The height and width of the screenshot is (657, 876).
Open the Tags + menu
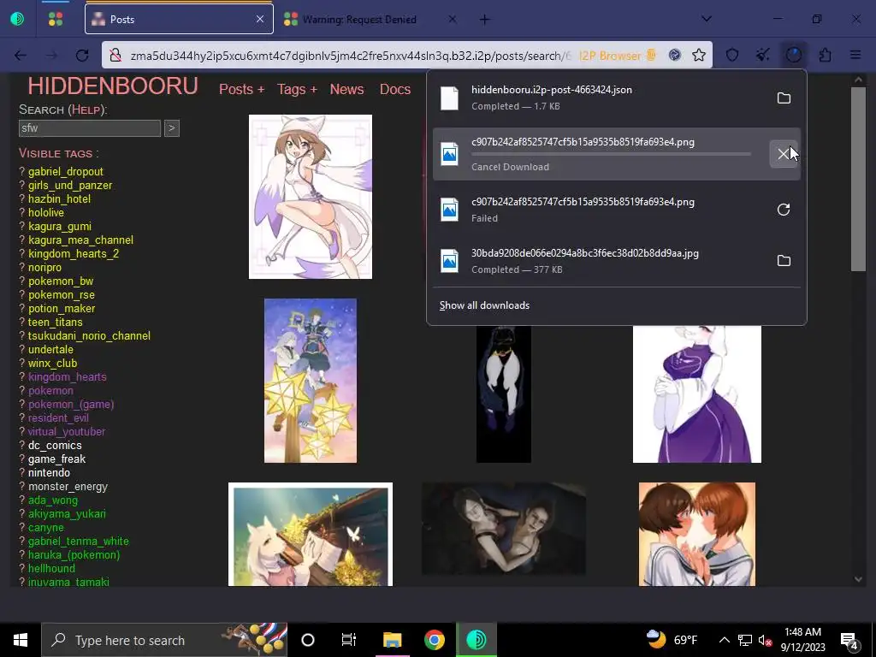pos(297,89)
